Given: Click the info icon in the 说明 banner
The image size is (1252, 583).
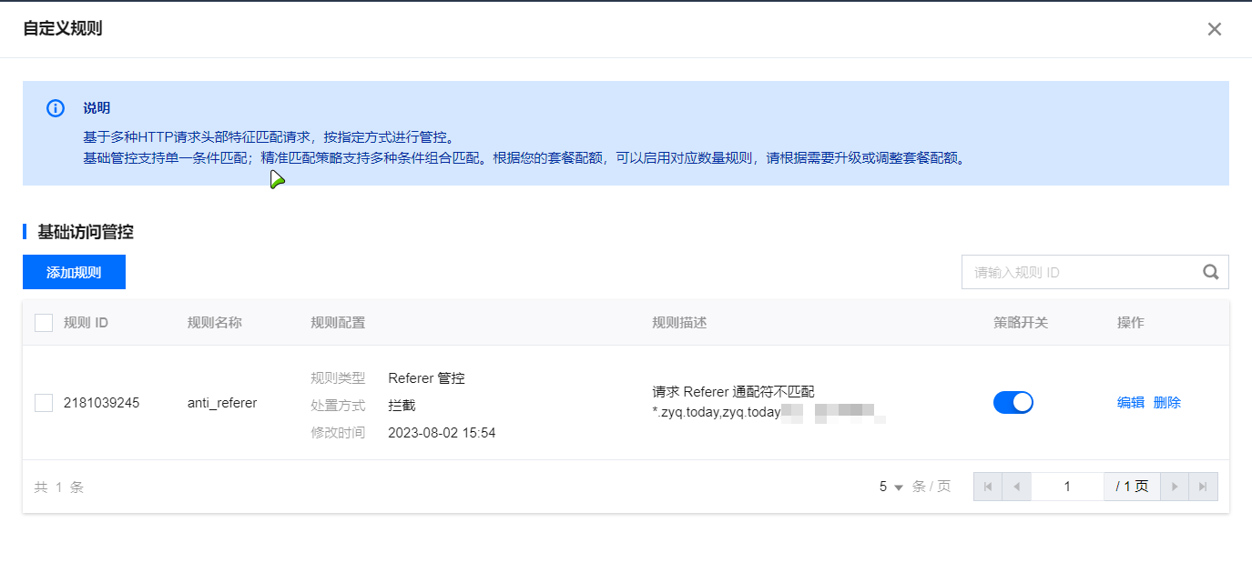Looking at the screenshot, I should pyautogui.click(x=55, y=108).
